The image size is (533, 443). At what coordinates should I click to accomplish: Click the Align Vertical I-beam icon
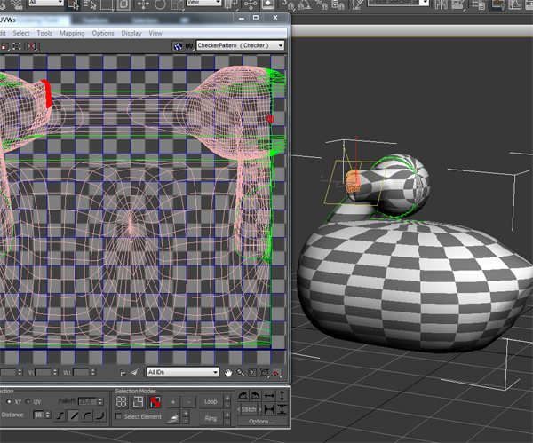pyautogui.click(x=282, y=409)
